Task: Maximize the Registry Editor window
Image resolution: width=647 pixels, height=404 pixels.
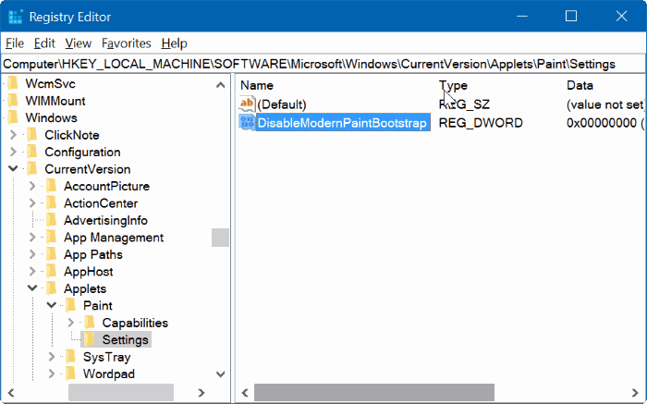Action: coord(571,16)
